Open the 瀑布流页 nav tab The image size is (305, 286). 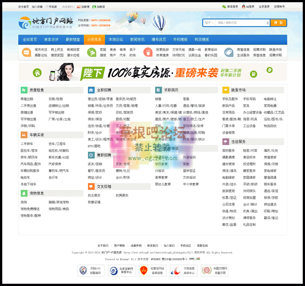tap(159, 40)
